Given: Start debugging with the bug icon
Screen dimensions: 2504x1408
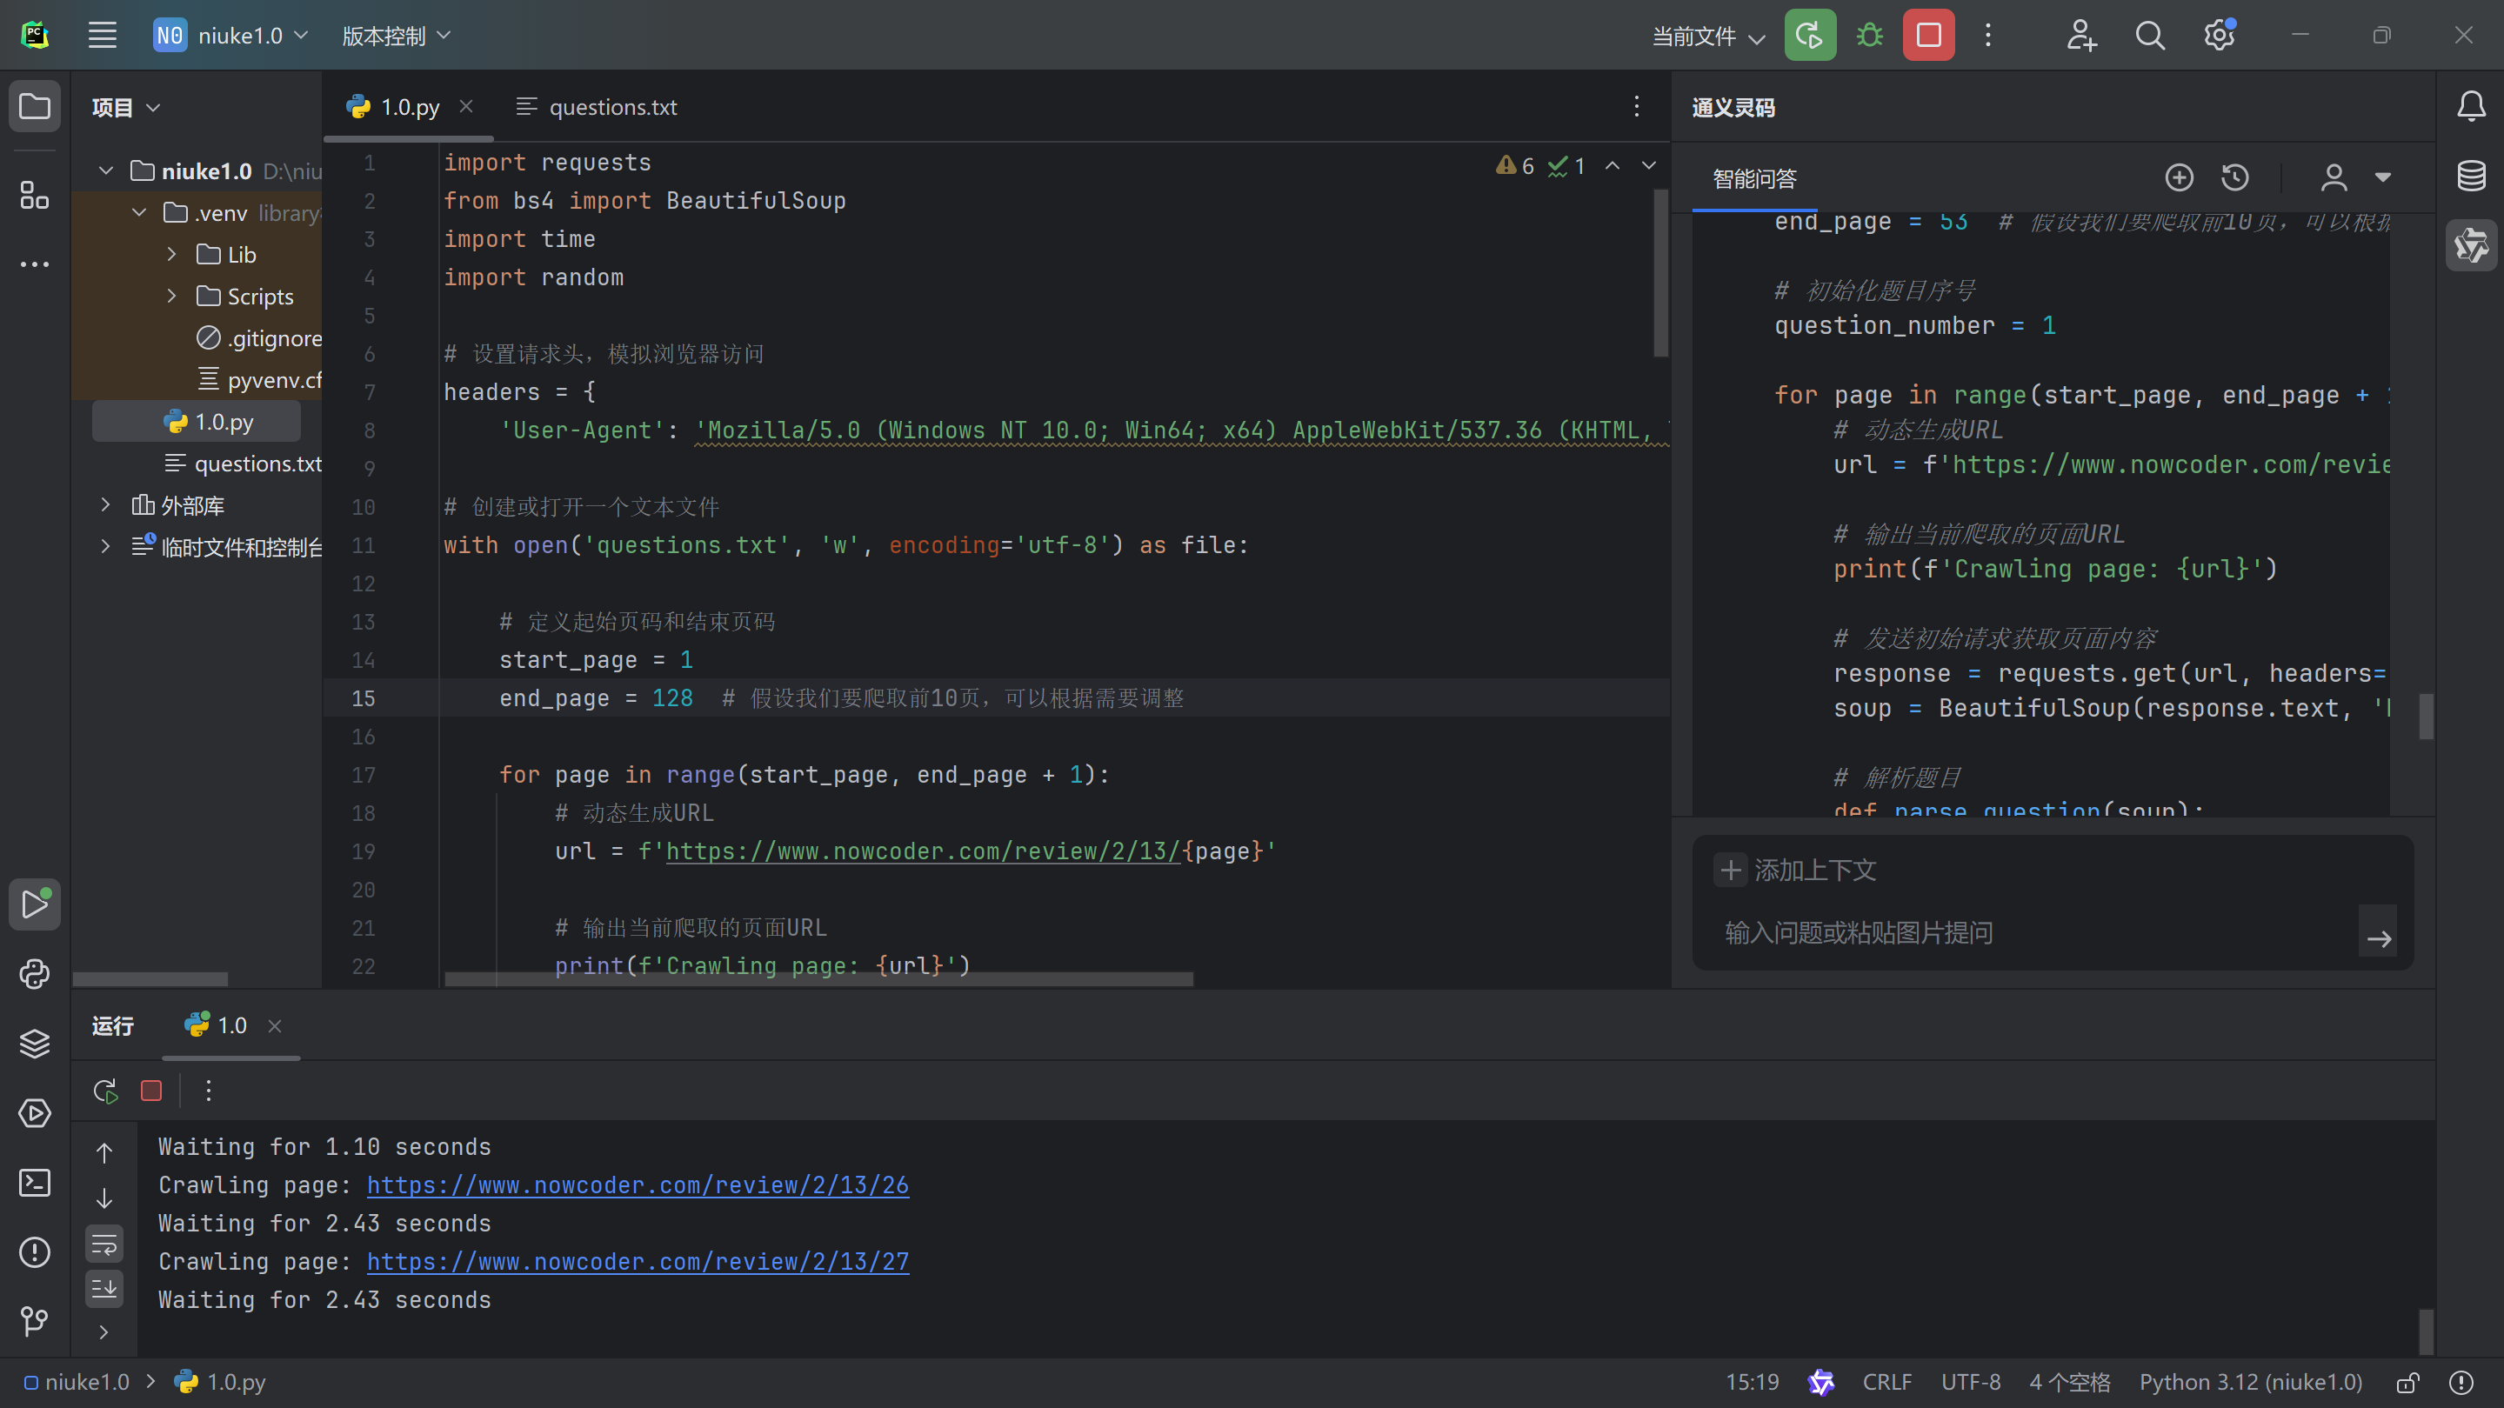Looking at the screenshot, I should click(1869, 36).
